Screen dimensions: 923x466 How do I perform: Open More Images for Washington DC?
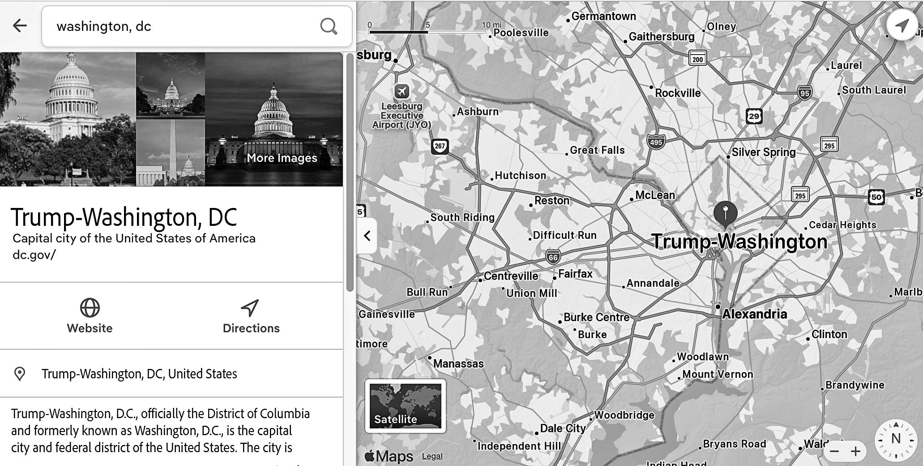pyautogui.click(x=282, y=158)
